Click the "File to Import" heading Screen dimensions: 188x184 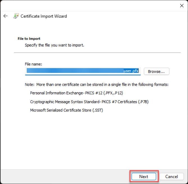29,39
